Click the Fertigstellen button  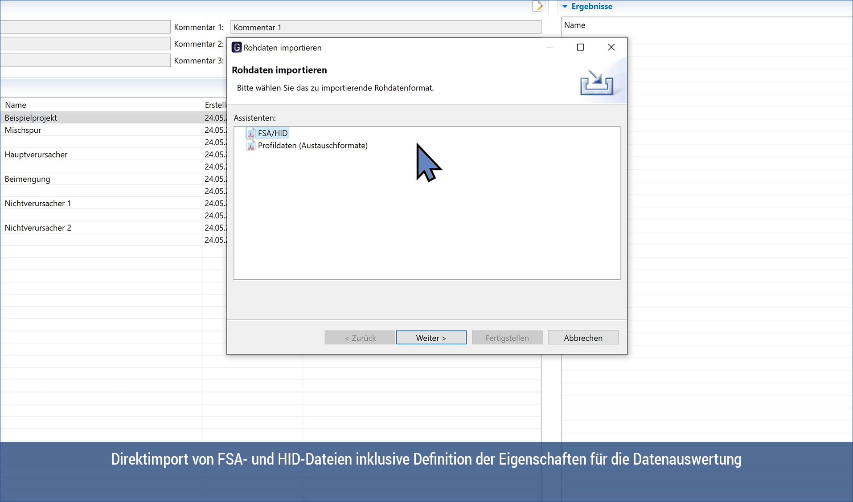[507, 338]
